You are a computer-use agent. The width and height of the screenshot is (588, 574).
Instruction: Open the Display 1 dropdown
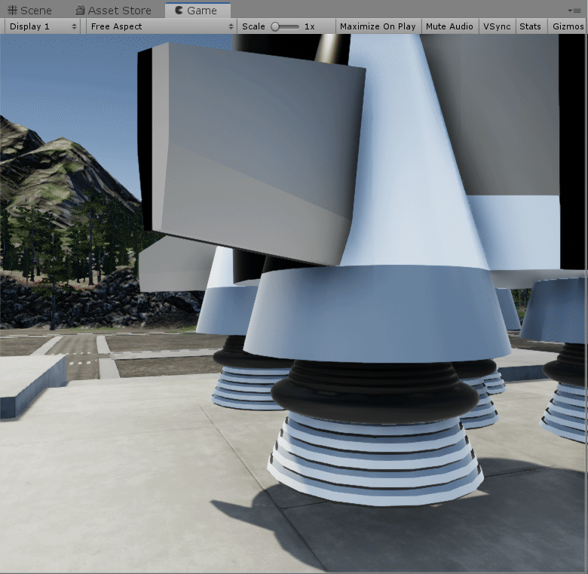coord(43,26)
